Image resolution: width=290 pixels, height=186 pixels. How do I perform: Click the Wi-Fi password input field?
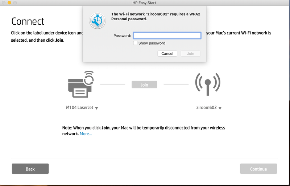(167, 35)
